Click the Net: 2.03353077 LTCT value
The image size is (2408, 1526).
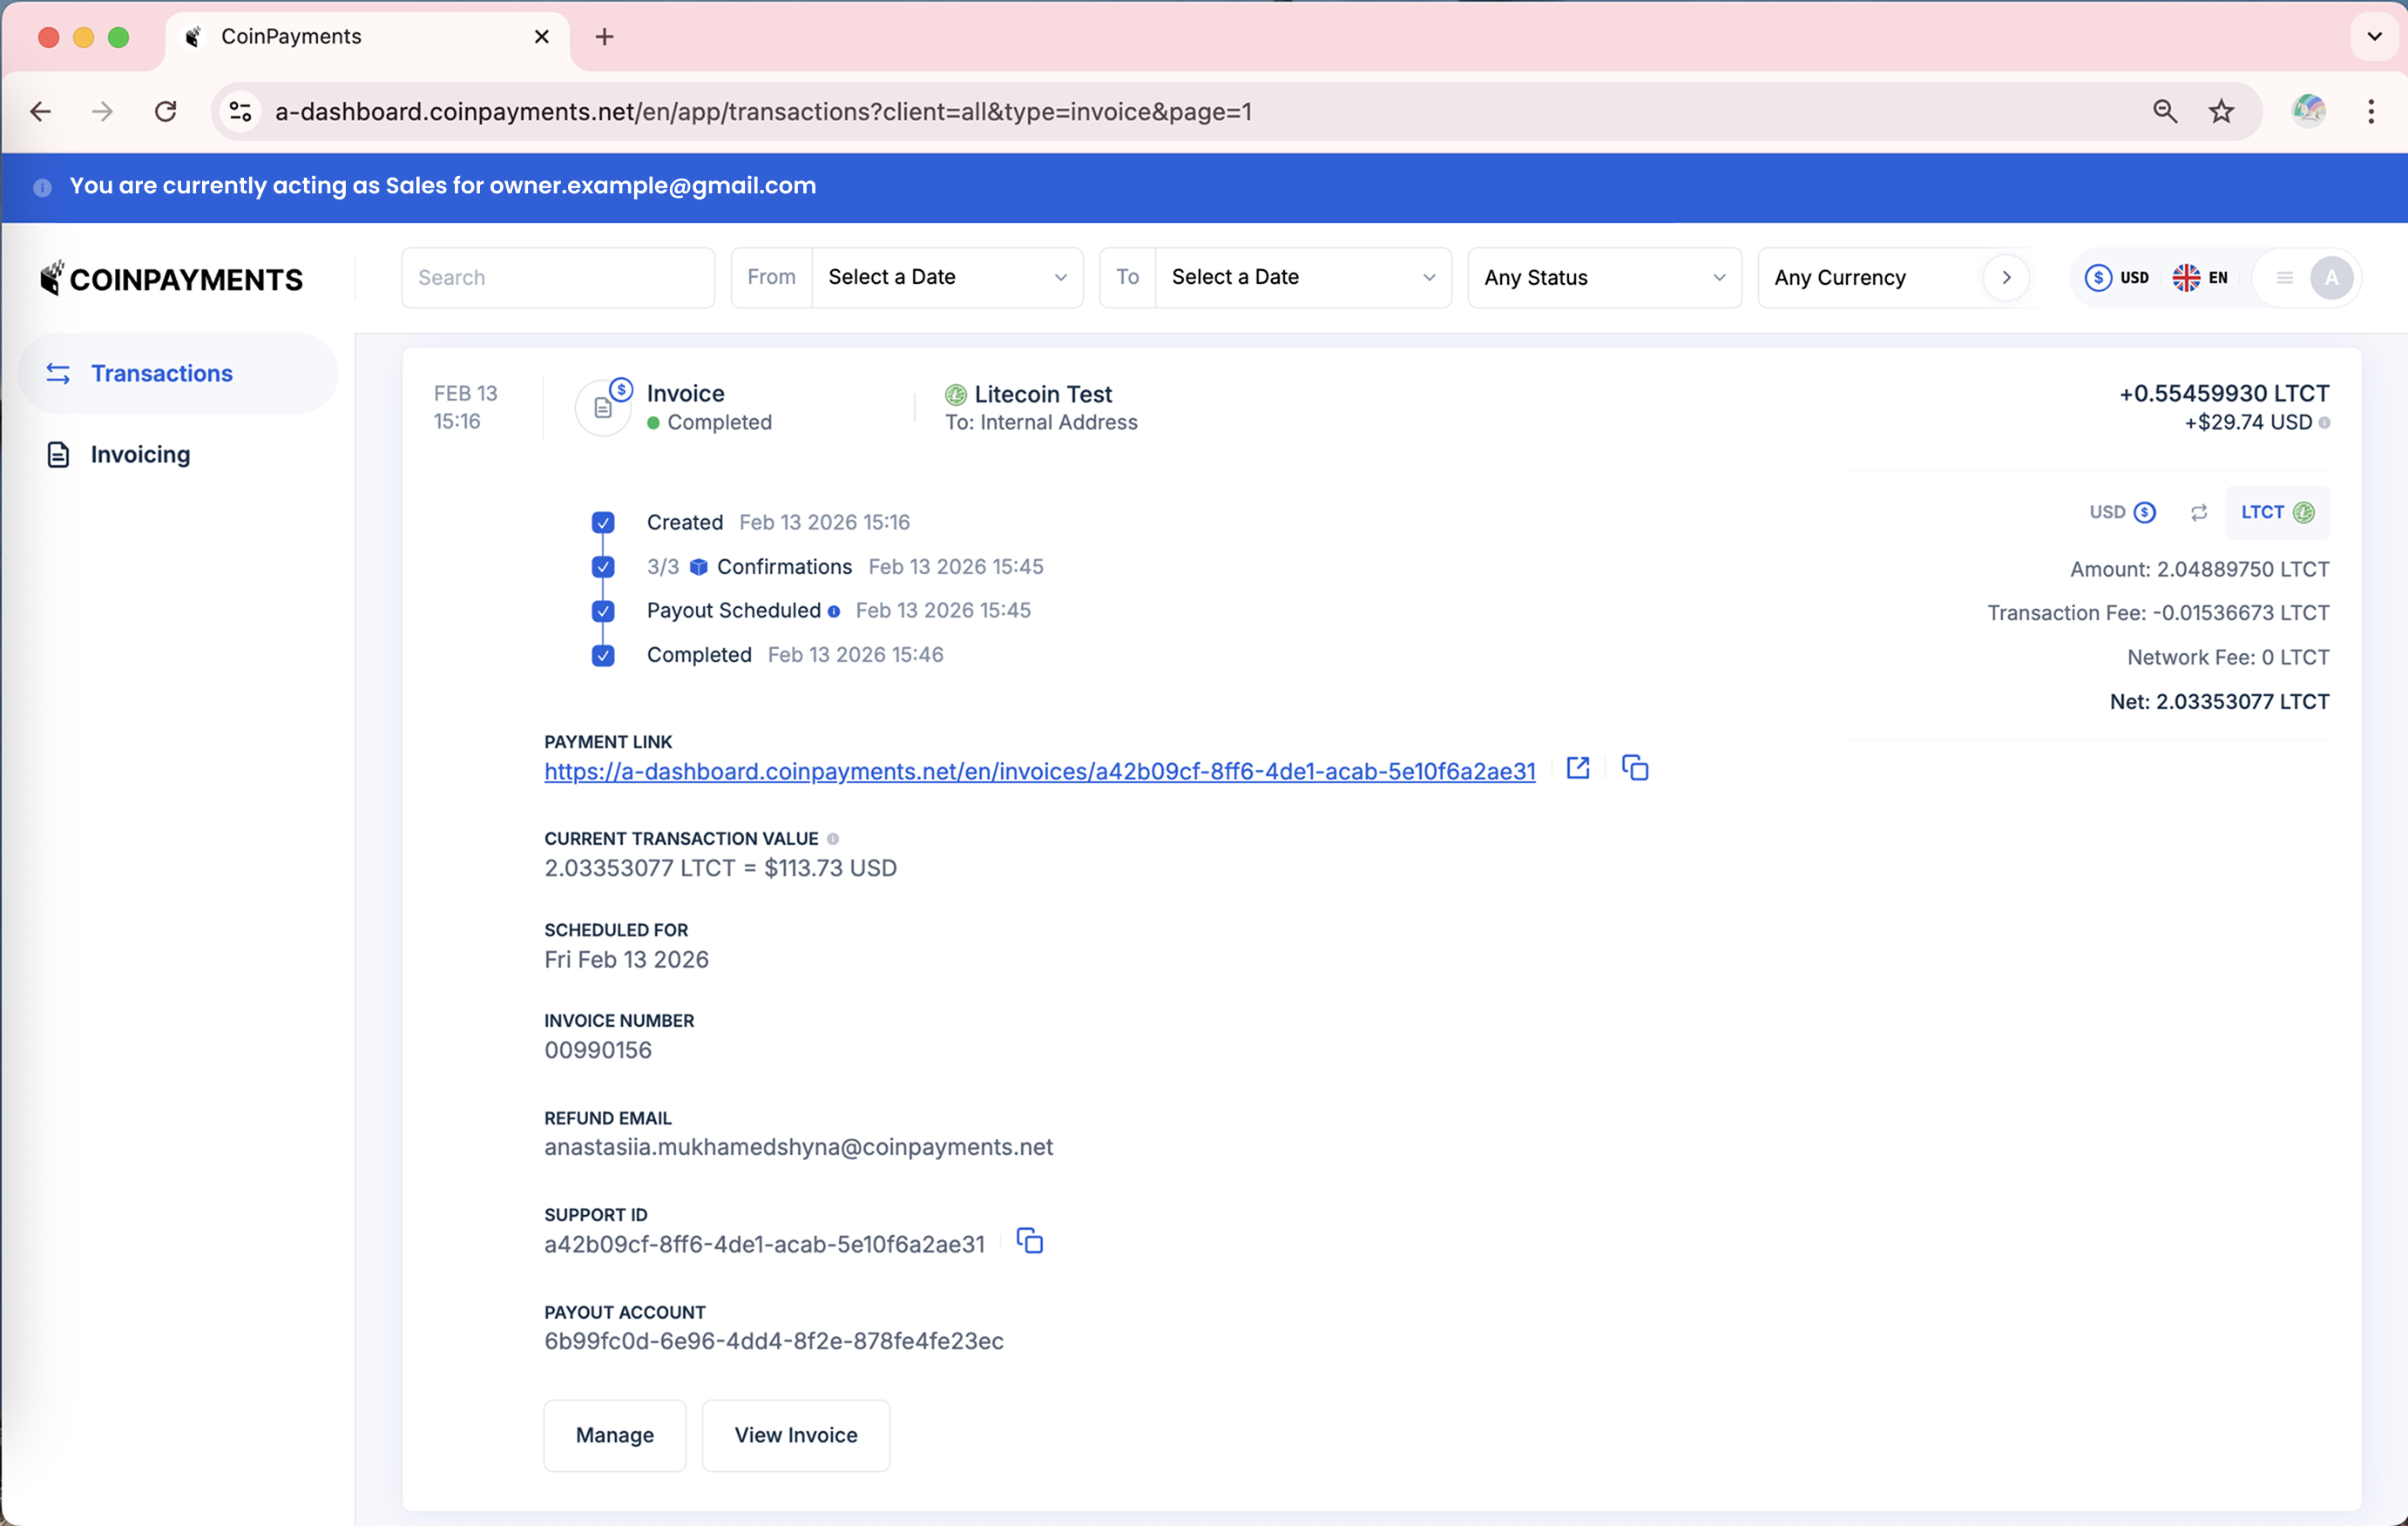(2219, 702)
